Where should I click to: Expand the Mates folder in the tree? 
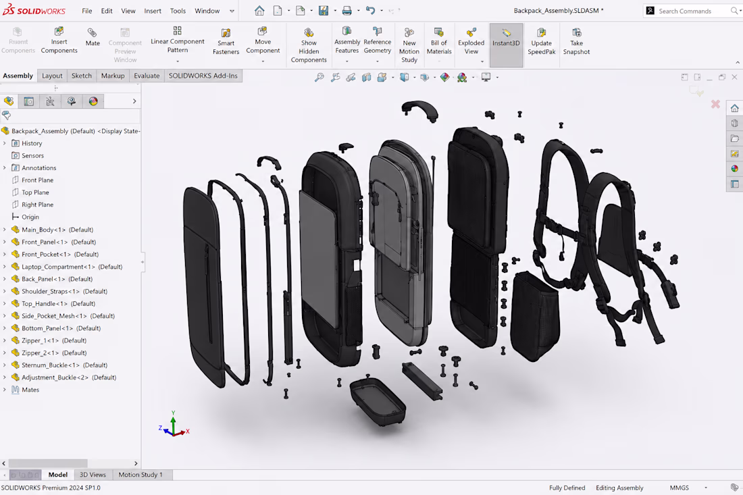click(x=5, y=390)
